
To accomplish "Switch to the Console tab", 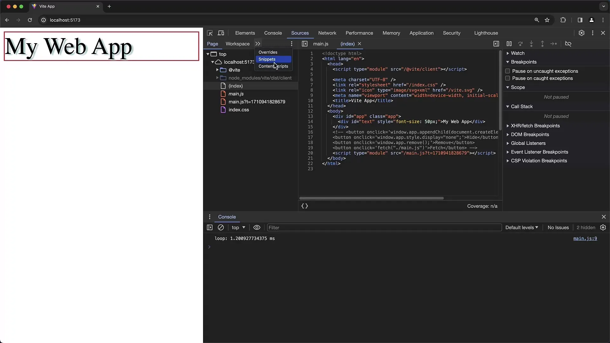I will [x=273, y=33].
